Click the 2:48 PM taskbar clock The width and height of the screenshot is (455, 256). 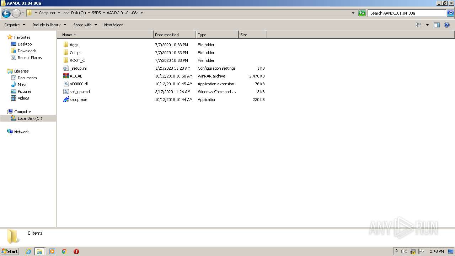(437, 251)
